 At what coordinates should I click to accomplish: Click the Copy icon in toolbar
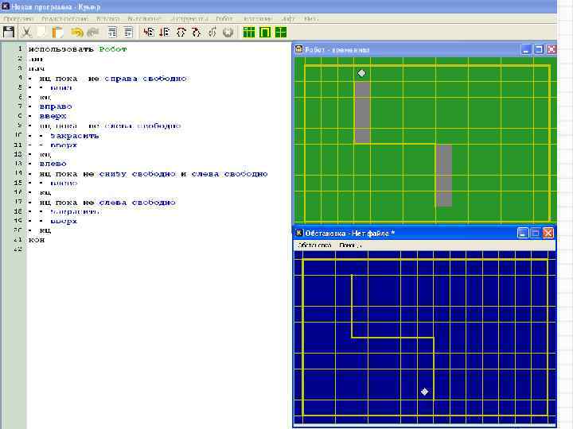pos(41,32)
